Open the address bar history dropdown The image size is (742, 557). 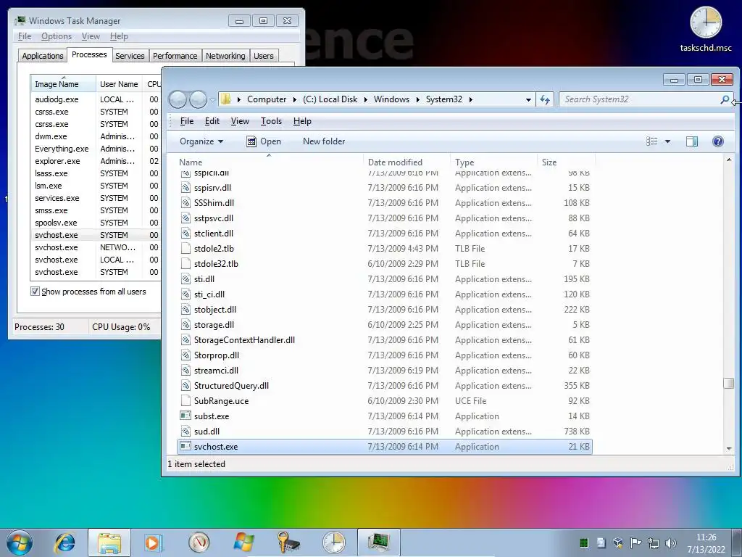click(528, 99)
